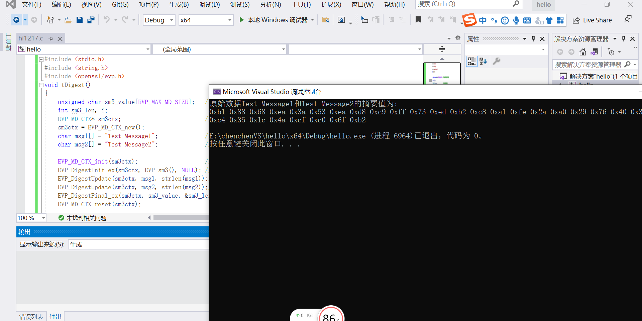Click the navigate backward arrow button

[x=16, y=20]
